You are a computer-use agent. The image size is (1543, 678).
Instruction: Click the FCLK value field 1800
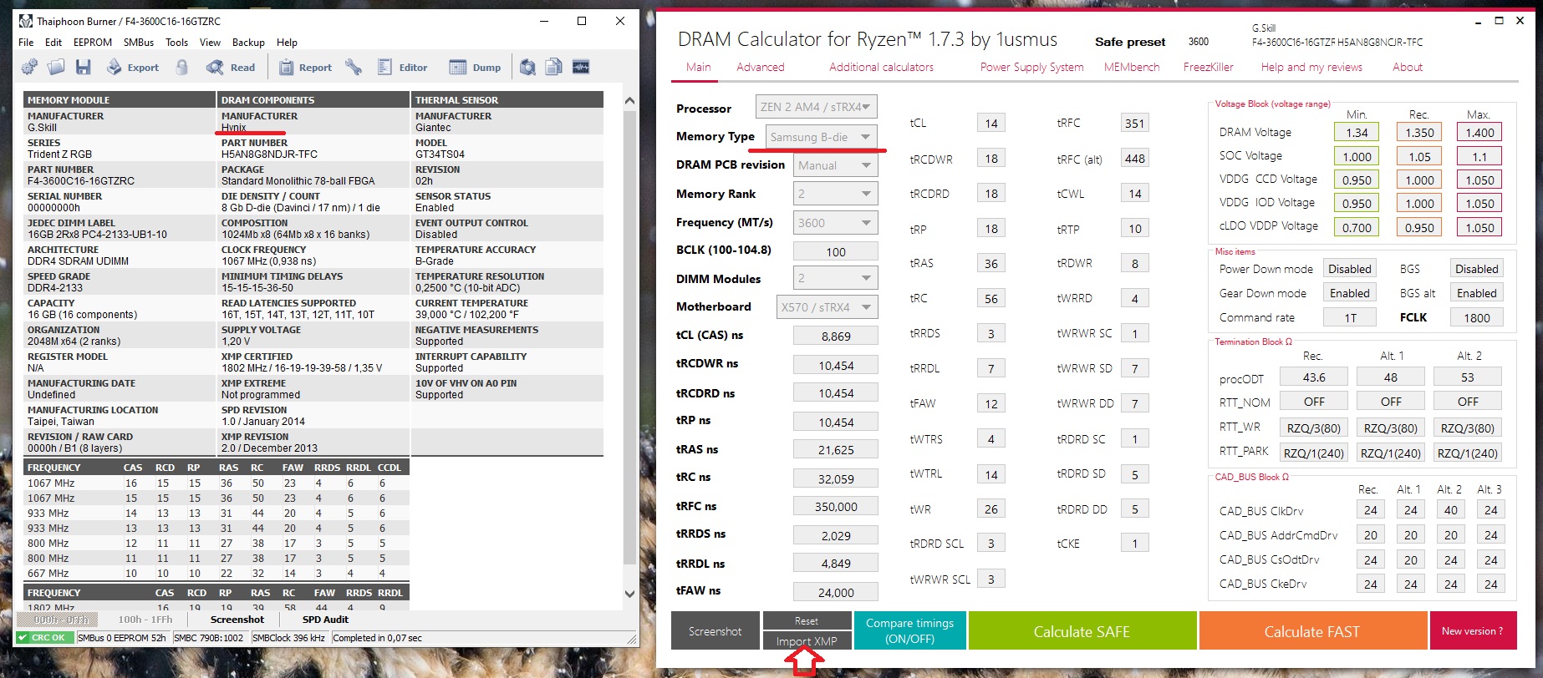click(1476, 317)
